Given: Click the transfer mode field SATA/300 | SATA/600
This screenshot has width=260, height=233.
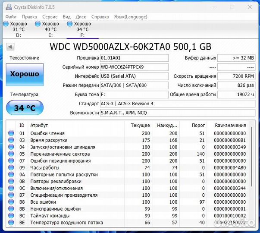Looking at the screenshot, I should point(134,85).
